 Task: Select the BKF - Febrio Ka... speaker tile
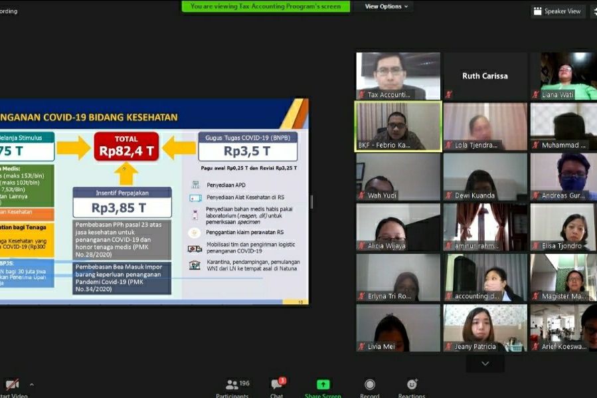[398, 126]
